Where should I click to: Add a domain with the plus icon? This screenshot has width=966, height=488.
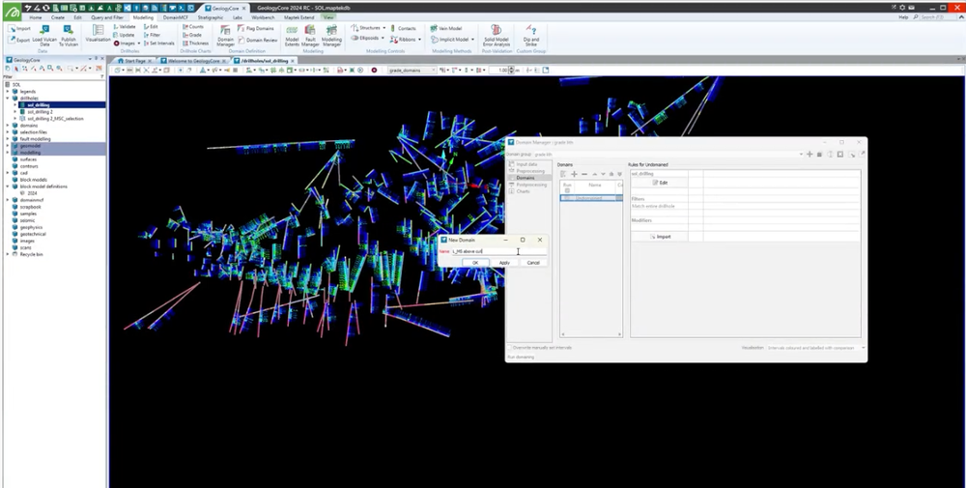574,174
